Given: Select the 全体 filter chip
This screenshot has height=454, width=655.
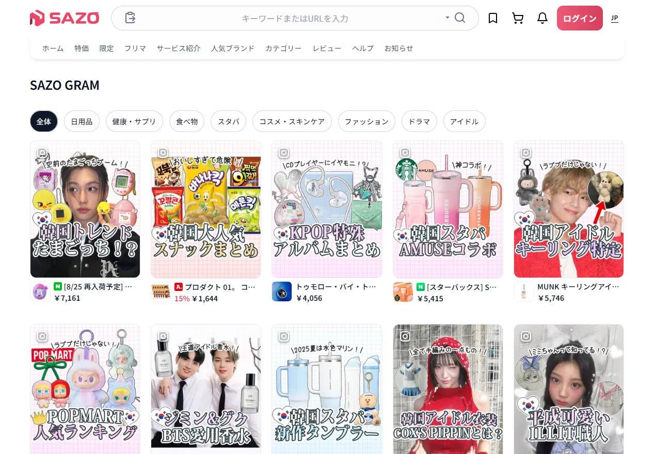Looking at the screenshot, I should coord(44,121).
